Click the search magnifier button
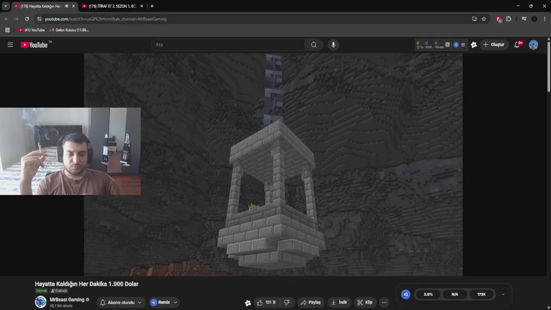This screenshot has height=310, width=551. (314, 45)
